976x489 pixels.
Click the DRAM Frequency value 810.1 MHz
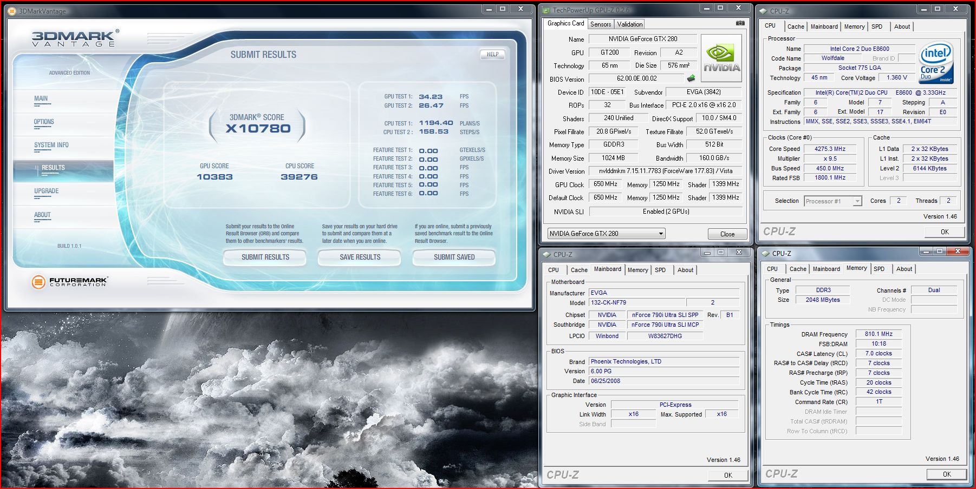pos(879,334)
